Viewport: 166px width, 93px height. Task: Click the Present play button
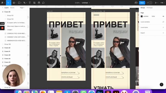click(x=156, y=3)
